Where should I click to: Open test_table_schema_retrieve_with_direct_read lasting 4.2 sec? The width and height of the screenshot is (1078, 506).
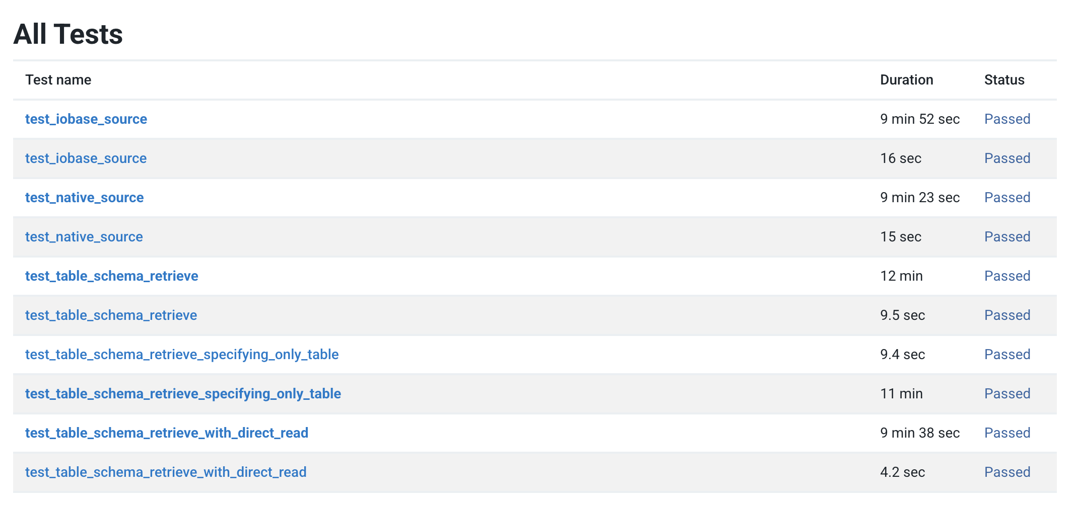(166, 472)
